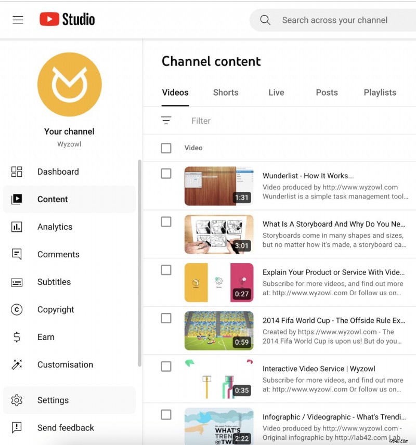Click the Content play icon
This screenshot has width=416, height=445.
tap(17, 199)
